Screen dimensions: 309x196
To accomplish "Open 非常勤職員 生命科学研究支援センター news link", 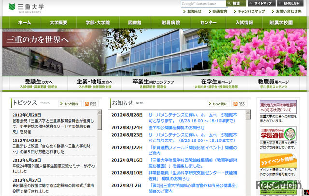I will (193, 176).
